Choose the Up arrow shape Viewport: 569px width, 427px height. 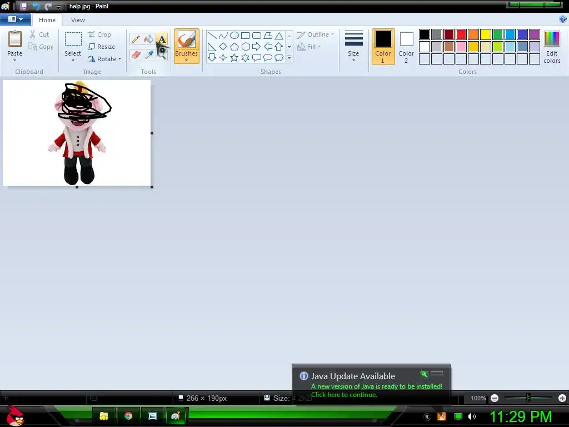pyautogui.click(x=279, y=47)
